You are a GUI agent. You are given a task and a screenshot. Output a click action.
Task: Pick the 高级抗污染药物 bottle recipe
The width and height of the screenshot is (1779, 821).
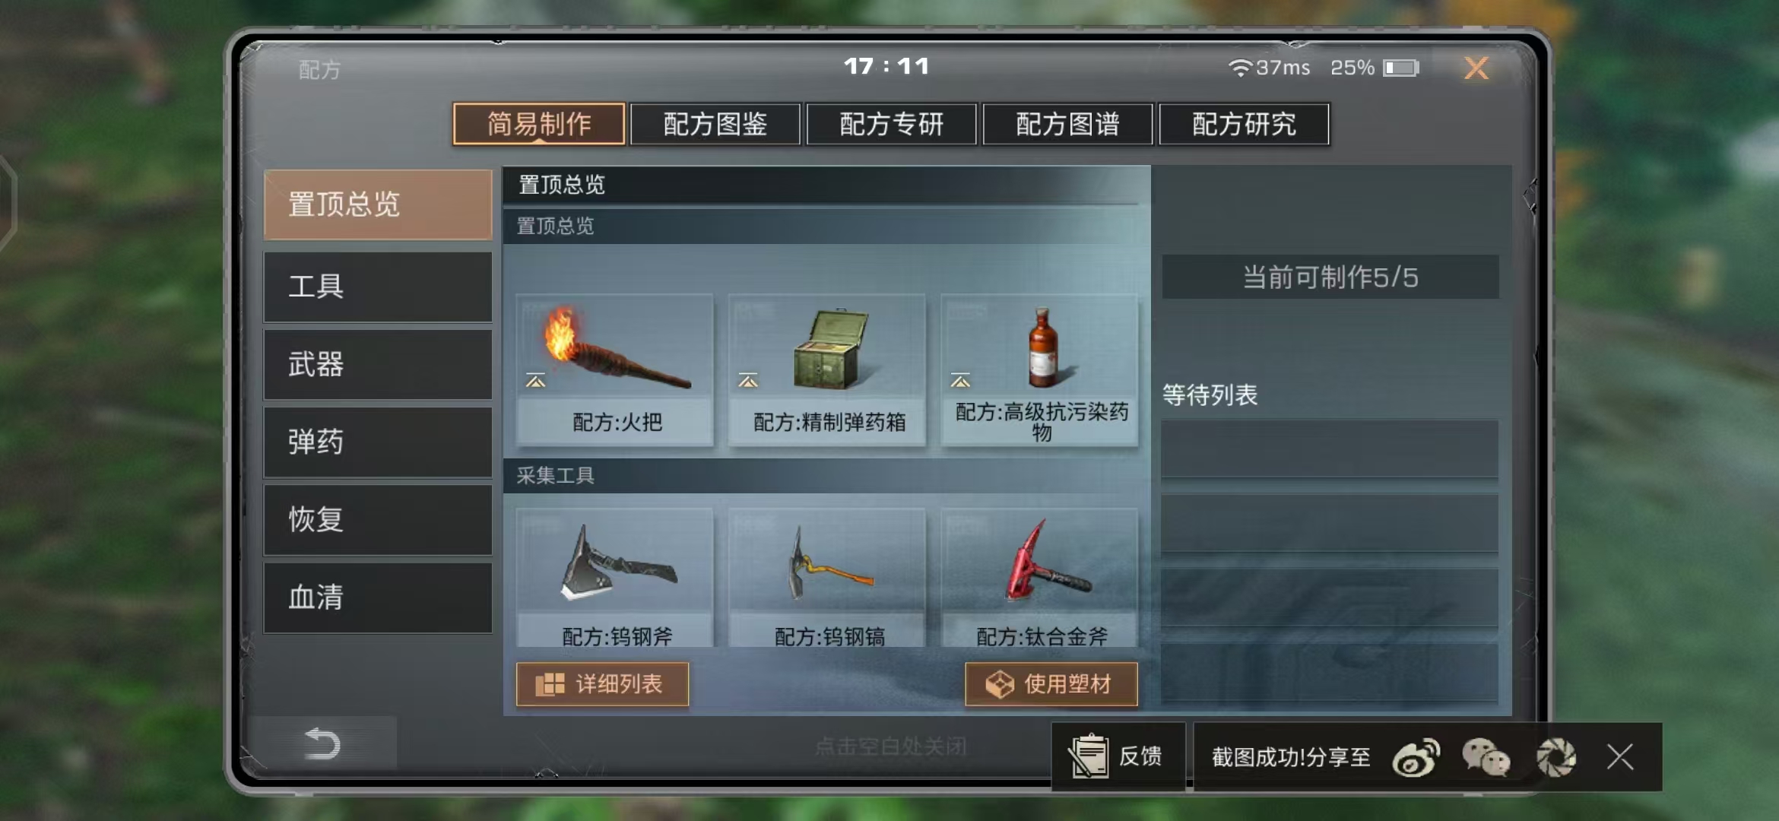(x=1040, y=369)
